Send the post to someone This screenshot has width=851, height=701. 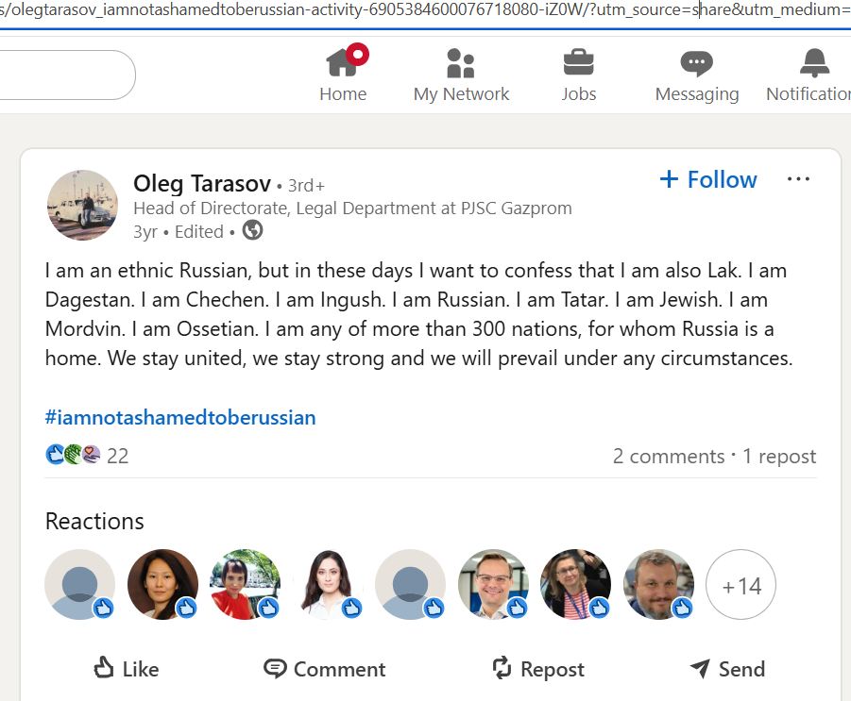(727, 669)
